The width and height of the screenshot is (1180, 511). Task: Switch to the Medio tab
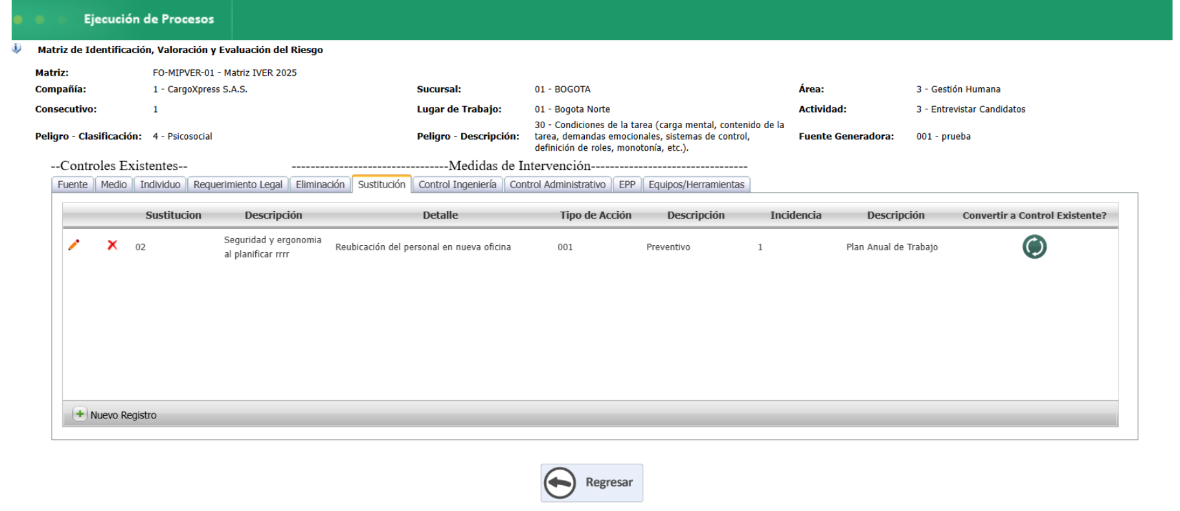[x=114, y=184]
